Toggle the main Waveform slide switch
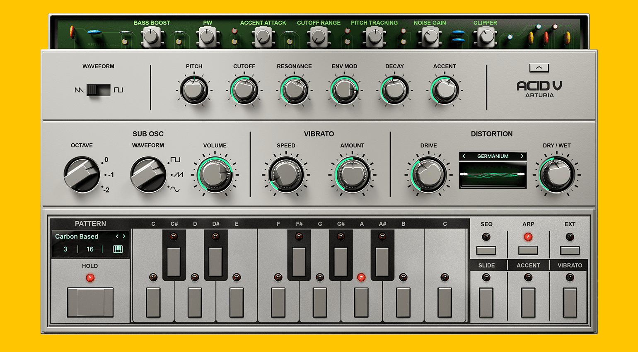This screenshot has height=352, width=638. click(98, 90)
